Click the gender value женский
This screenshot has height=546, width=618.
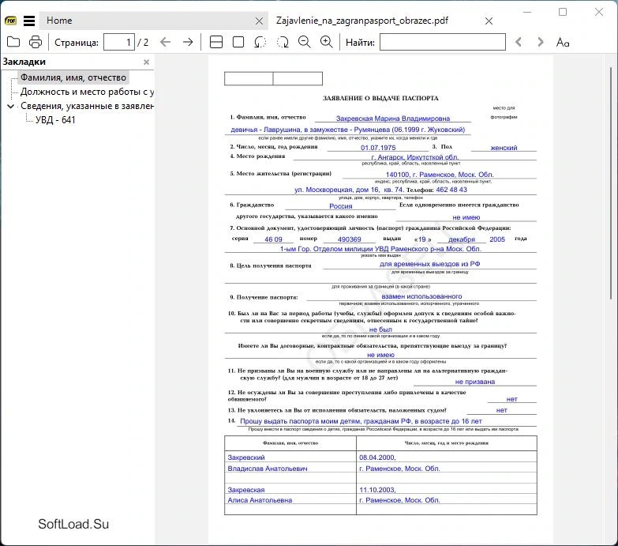tap(504, 148)
